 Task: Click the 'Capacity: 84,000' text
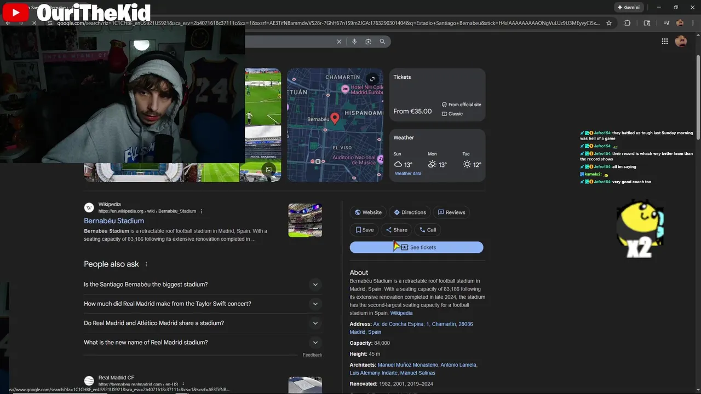click(370, 343)
